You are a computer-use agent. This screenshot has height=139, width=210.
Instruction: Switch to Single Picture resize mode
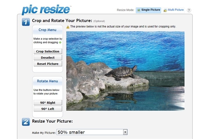149,10
